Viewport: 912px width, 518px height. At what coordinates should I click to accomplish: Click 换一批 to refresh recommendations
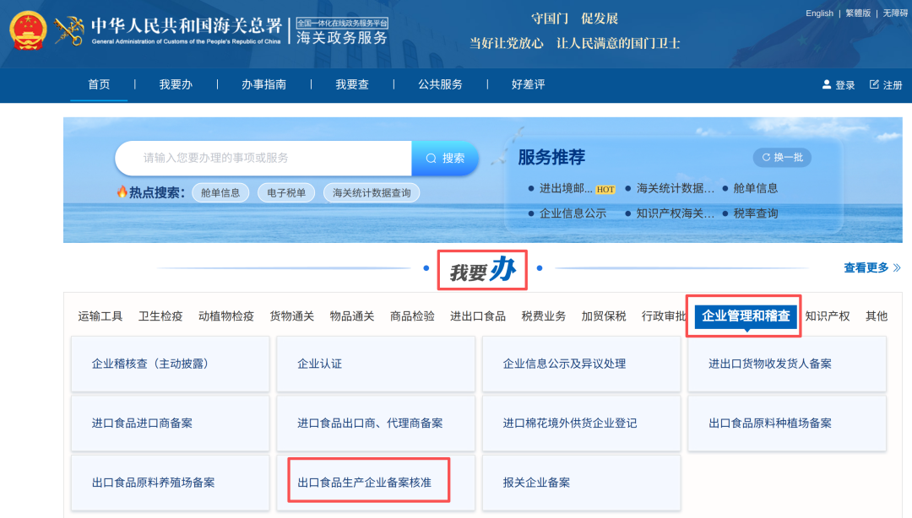coord(782,157)
